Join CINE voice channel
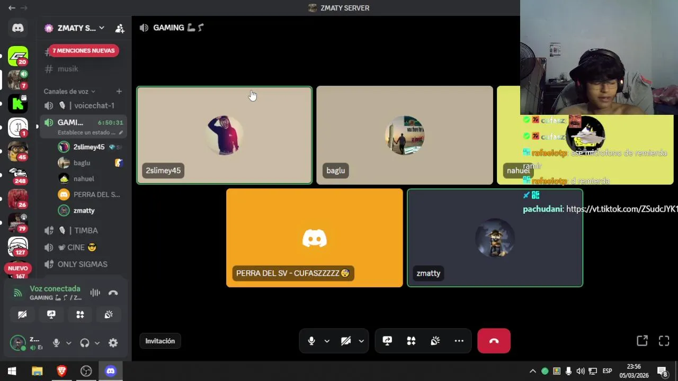The width and height of the screenshot is (678, 381). pos(84,247)
